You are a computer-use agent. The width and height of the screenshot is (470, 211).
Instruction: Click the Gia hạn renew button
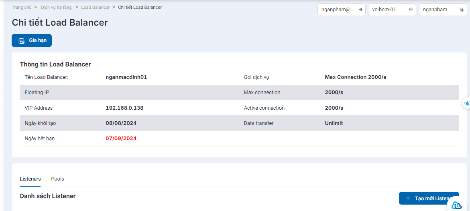point(32,41)
